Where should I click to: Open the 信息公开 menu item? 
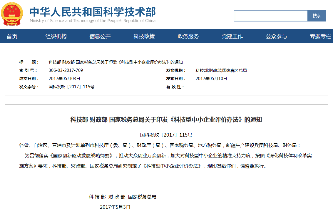tap(100, 37)
